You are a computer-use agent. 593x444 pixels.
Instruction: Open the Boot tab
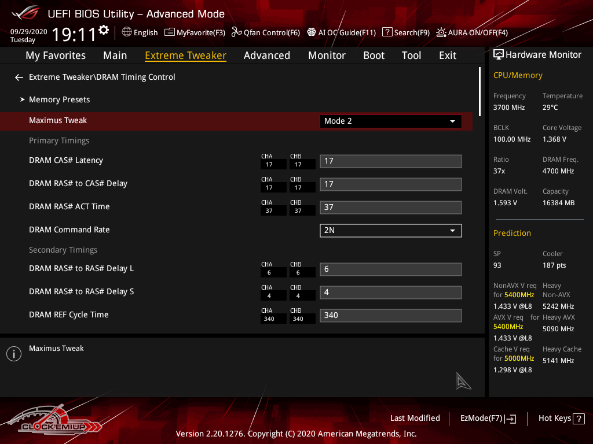374,55
